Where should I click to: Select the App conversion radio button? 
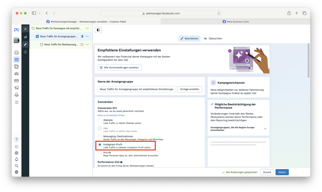[x=100, y=128]
